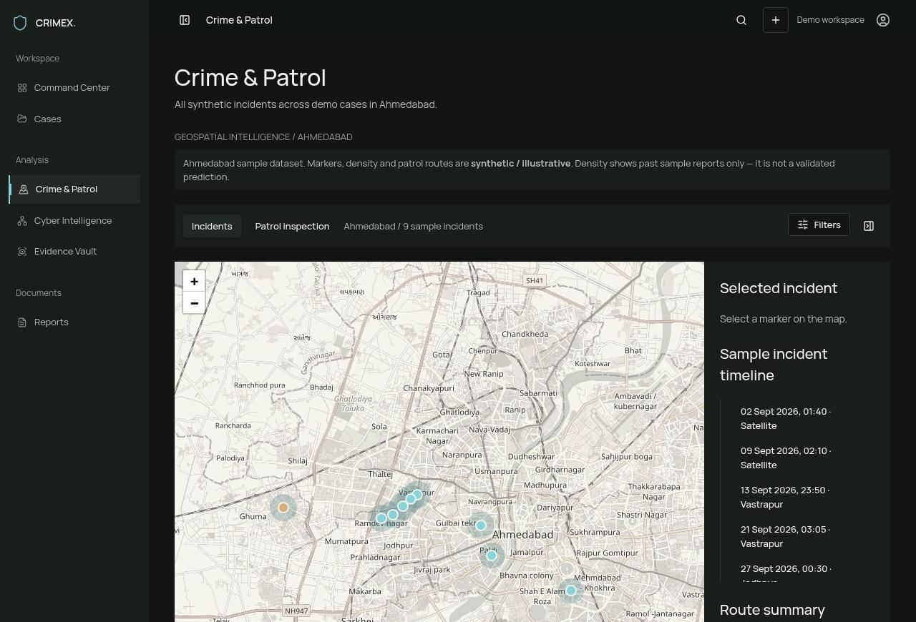
Task: Select the orange incident marker near Ghuma
Action: pyautogui.click(x=283, y=508)
